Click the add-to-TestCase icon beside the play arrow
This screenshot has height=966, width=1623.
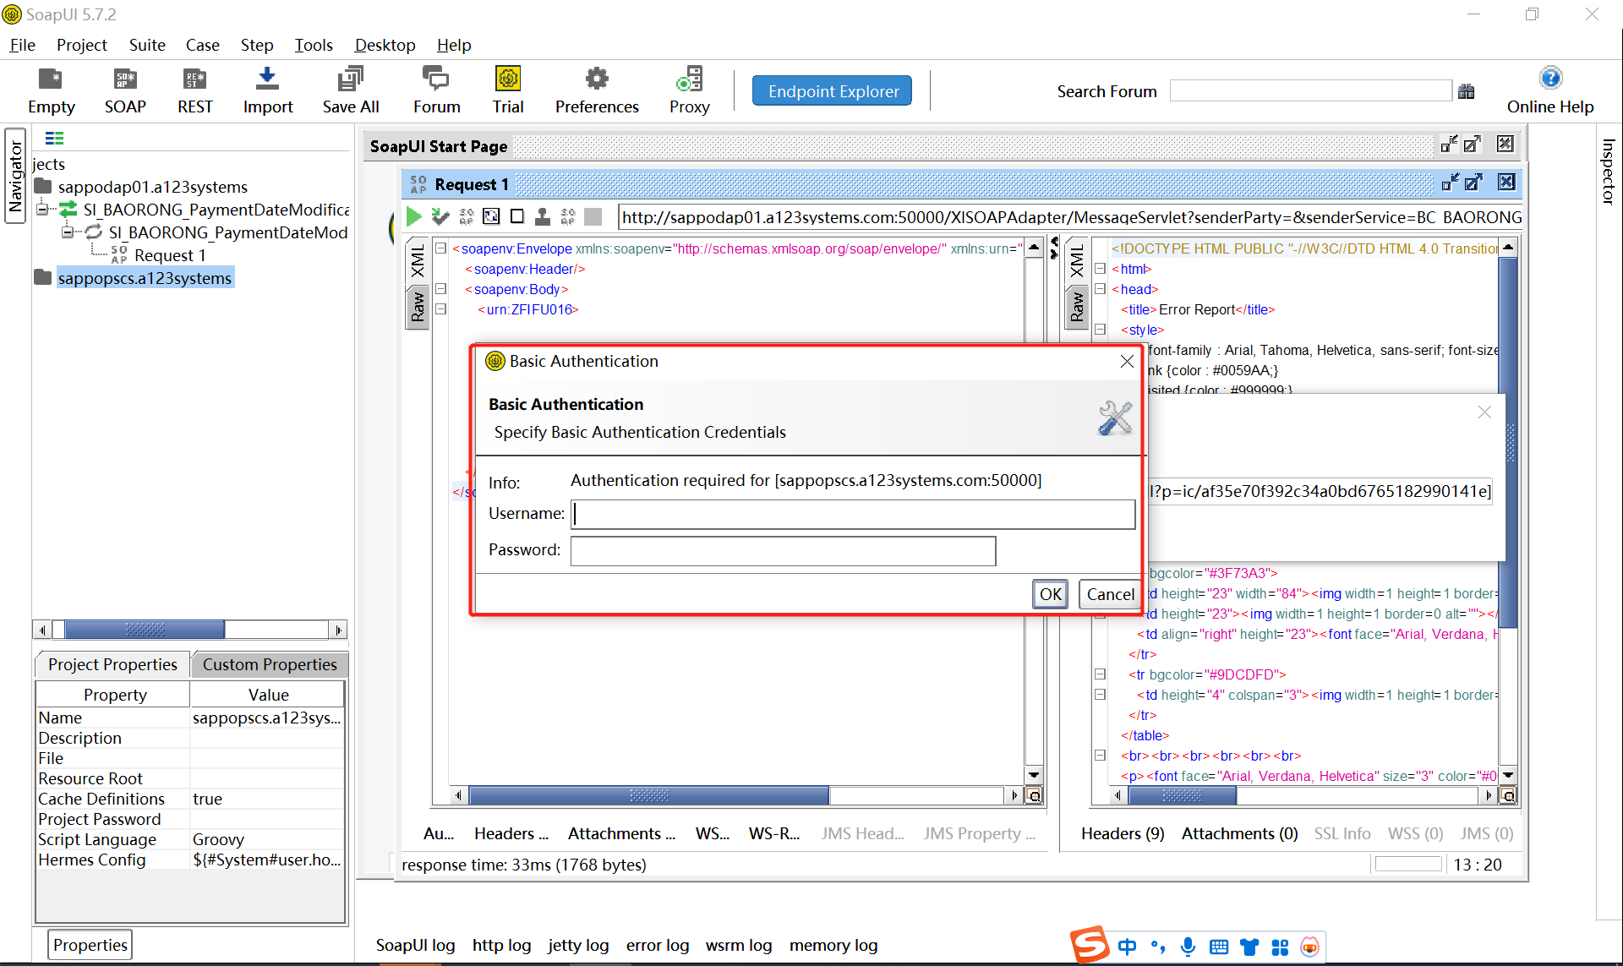[x=440, y=217]
